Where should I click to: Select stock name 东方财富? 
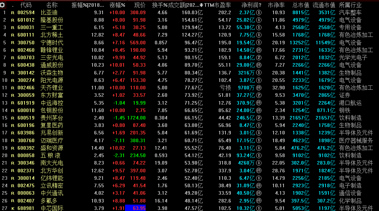[52, 95]
